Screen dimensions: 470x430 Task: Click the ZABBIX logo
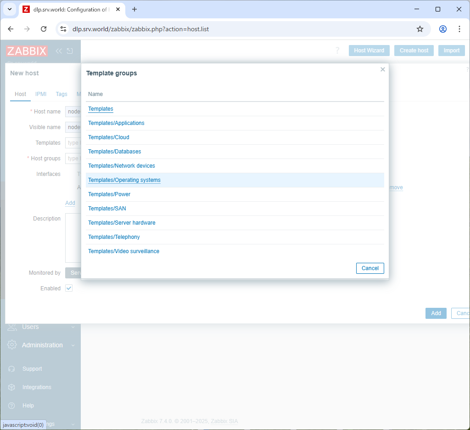[x=27, y=51]
